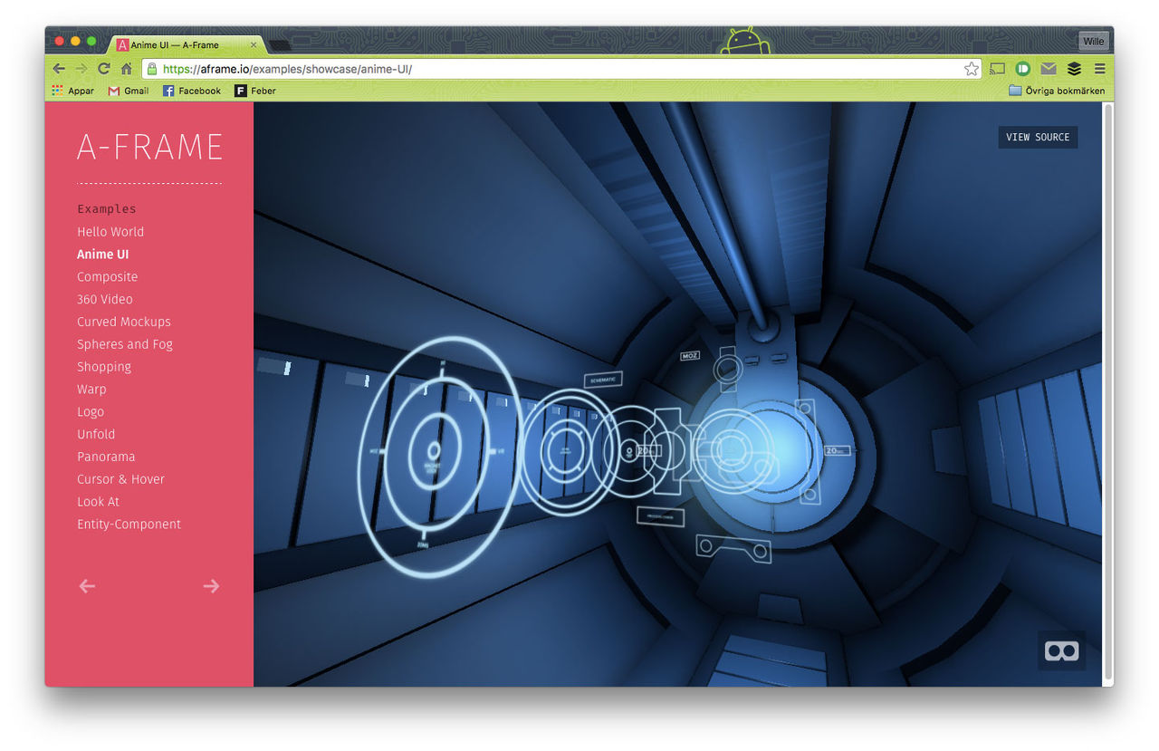Open the Logo example

[91, 411]
